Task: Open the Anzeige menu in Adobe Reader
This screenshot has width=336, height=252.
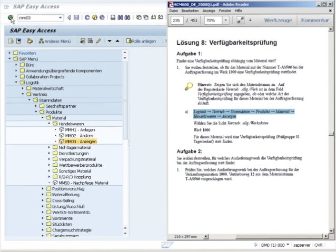Action: point(209,11)
